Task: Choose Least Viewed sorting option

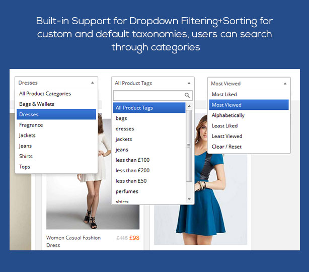Action: pos(226,136)
